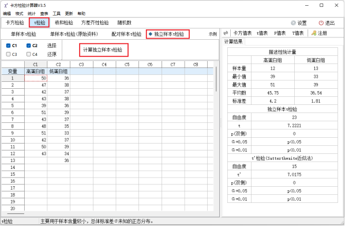
Task: Select the t检验 tab
Action: click(39, 22)
